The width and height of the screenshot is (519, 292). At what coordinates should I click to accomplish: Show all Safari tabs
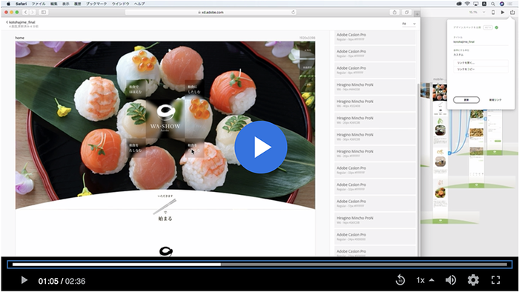(x=406, y=13)
